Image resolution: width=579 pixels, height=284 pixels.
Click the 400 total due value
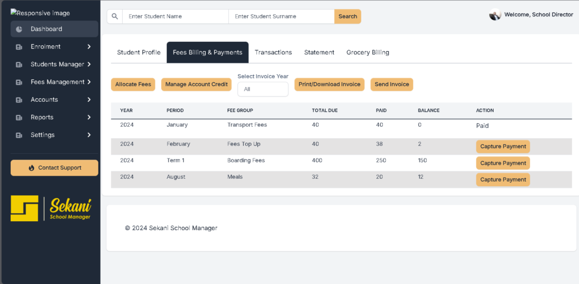tap(317, 160)
